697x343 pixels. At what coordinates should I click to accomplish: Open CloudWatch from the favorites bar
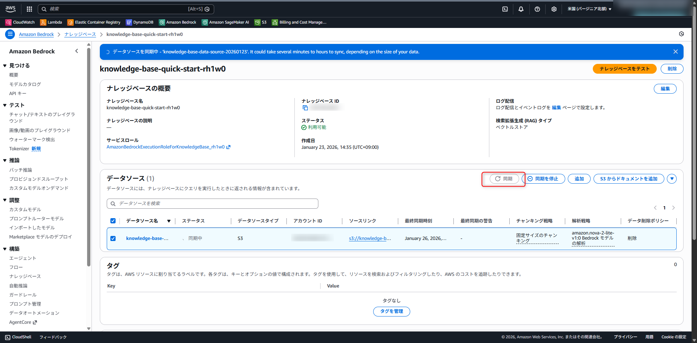click(20, 22)
